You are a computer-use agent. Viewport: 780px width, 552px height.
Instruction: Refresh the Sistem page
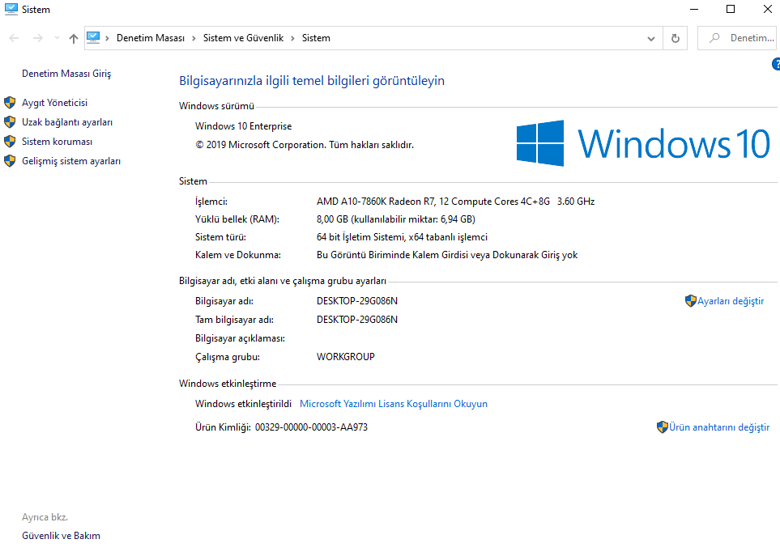tap(675, 38)
